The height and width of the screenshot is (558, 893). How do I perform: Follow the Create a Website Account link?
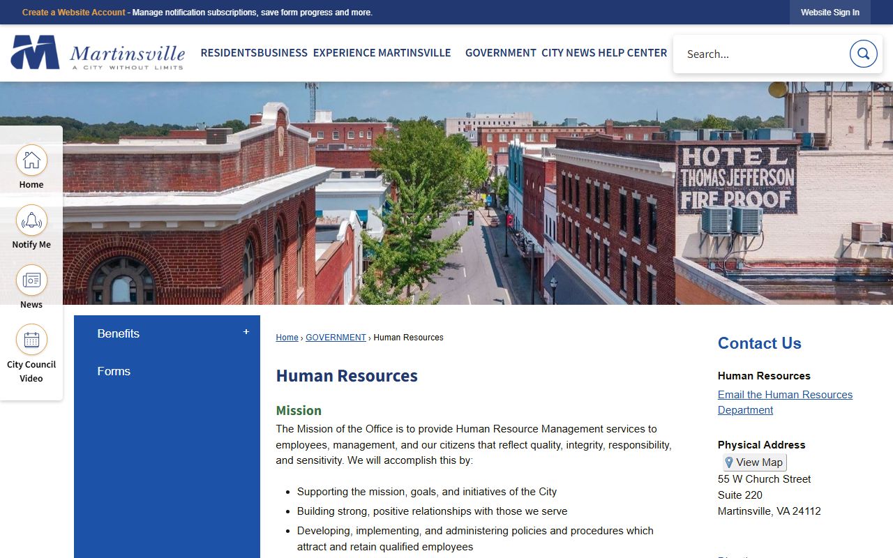(x=74, y=13)
